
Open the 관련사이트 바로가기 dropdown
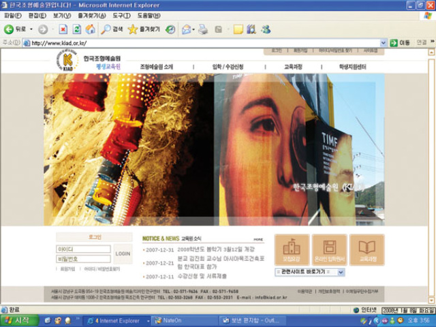[x=309, y=272]
